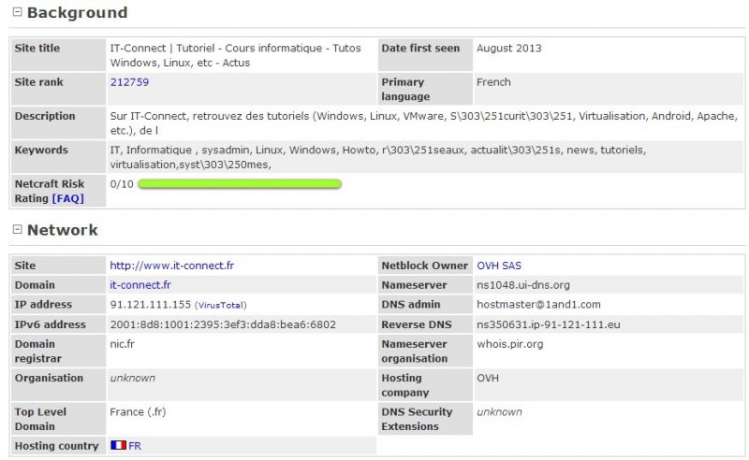Click the French flag icon
This screenshot has width=749, height=460.
pyautogui.click(x=118, y=446)
